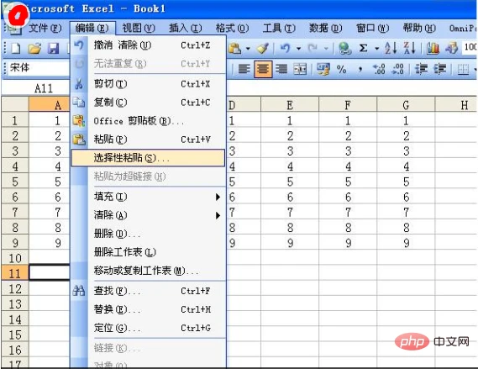Choose 剪切(T) menu item

click(149, 83)
